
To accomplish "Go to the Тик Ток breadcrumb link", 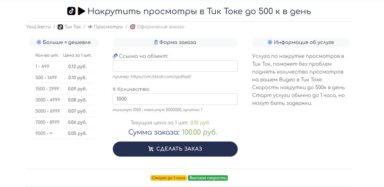I will 73,27.
